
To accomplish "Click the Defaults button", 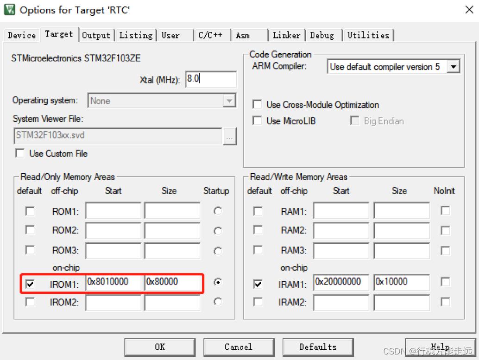I will [x=318, y=347].
